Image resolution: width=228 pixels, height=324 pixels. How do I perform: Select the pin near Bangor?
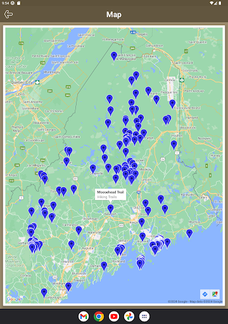point(142,223)
